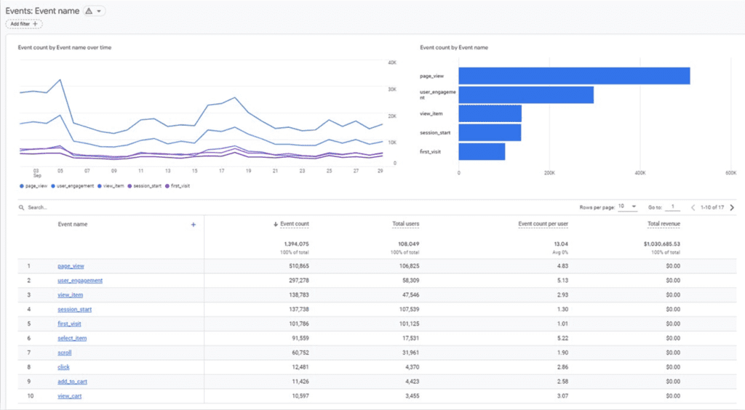This screenshot has height=410, width=745.
Task: Click the 'Event count by Event name' bar chart title
Action: coord(454,47)
